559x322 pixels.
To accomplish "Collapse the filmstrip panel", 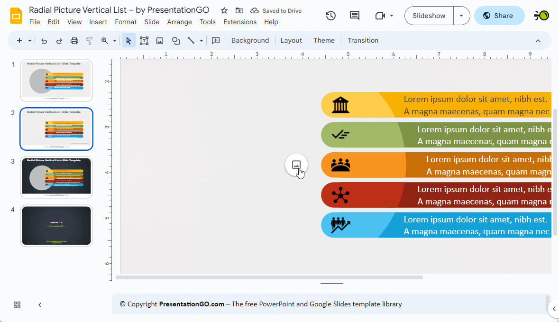I will pyautogui.click(x=40, y=305).
